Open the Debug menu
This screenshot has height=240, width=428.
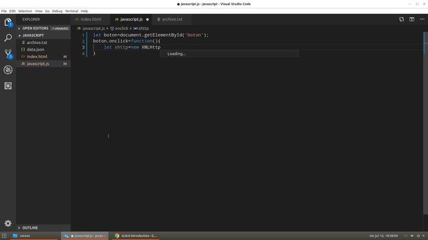tap(57, 11)
